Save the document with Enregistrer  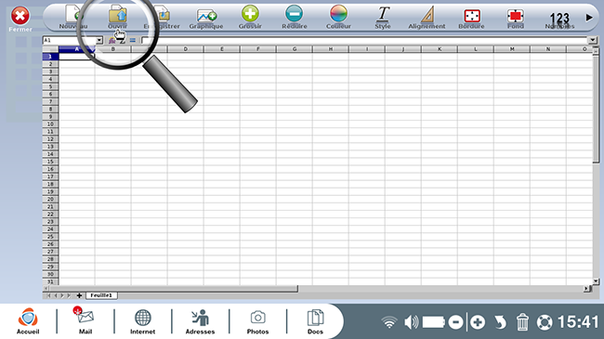click(162, 17)
